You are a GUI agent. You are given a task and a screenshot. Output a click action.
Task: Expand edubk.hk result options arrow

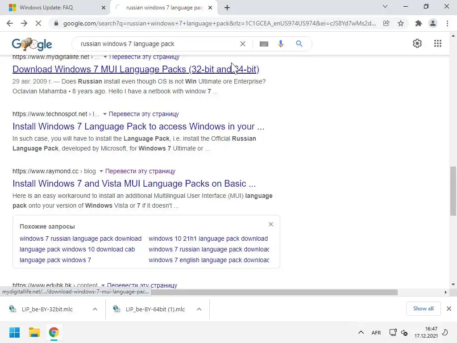click(x=103, y=285)
